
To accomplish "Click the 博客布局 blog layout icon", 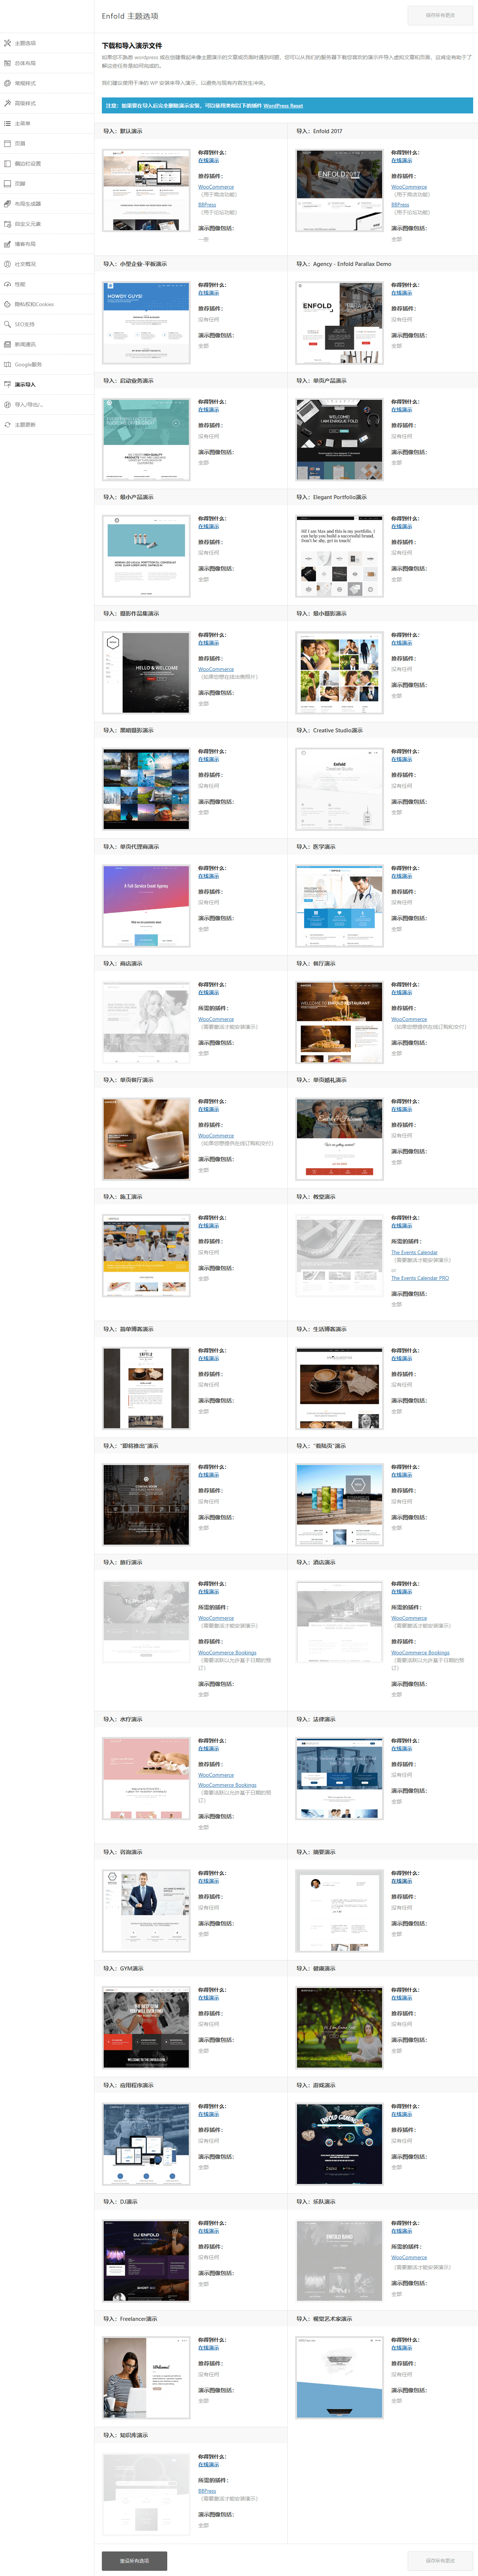I will 7,244.
